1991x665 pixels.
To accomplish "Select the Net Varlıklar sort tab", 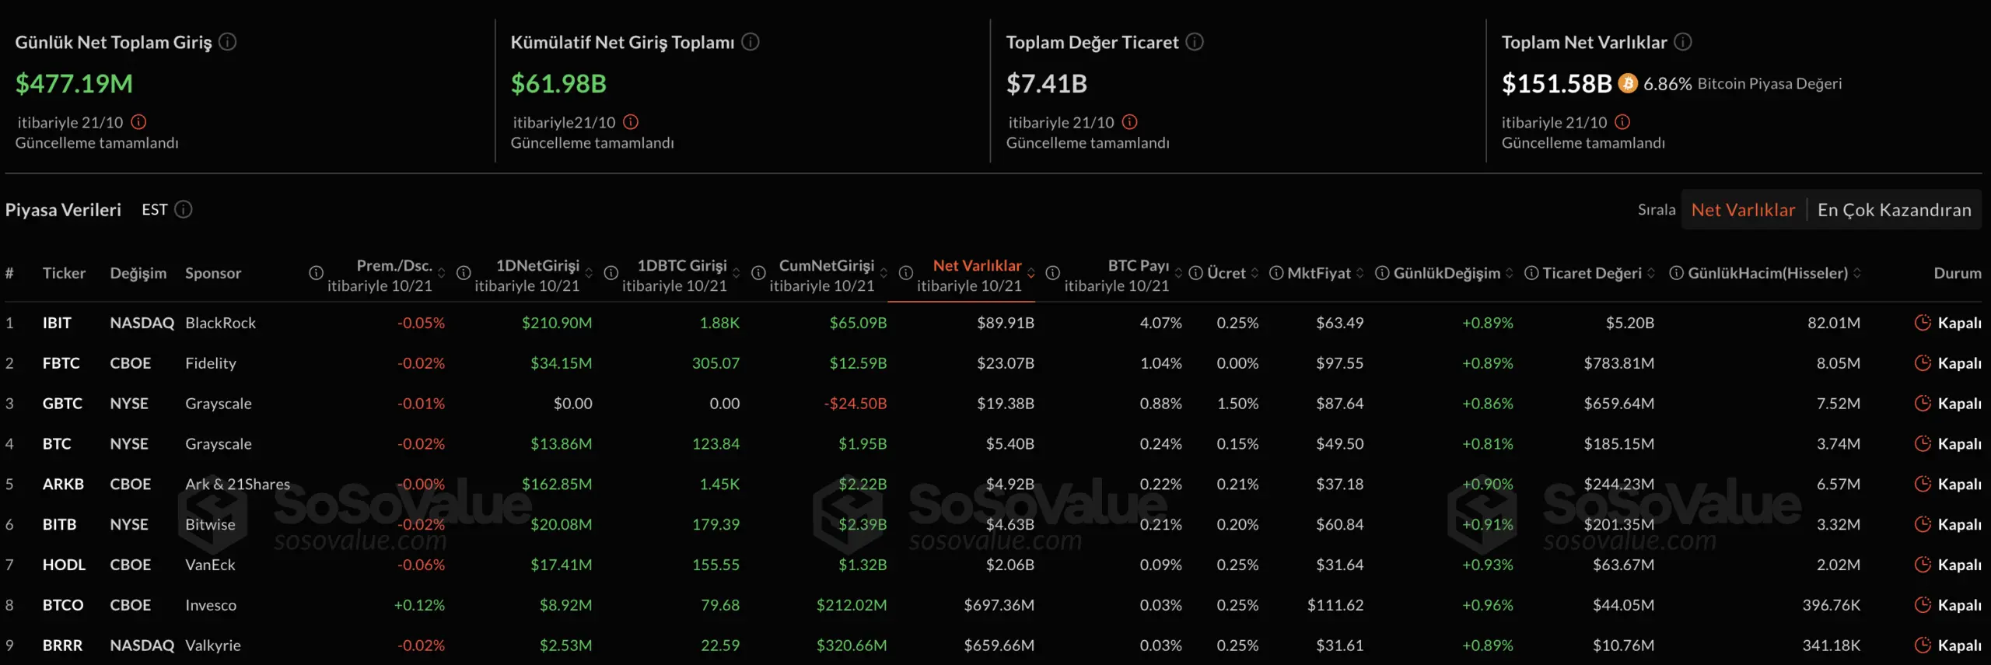I will pyautogui.click(x=1743, y=210).
